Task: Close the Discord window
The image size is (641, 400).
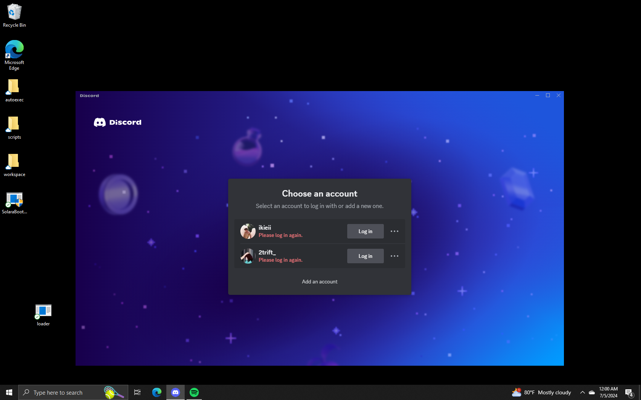Action: (559, 95)
